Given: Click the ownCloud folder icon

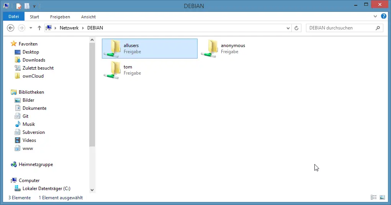Looking at the screenshot, I should coord(18,76).
